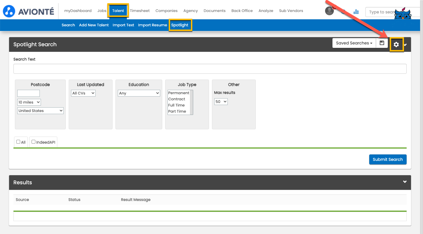
Task: Collapse the Results panel chevron
Action: pyautogui.click(x=405, y=182)
